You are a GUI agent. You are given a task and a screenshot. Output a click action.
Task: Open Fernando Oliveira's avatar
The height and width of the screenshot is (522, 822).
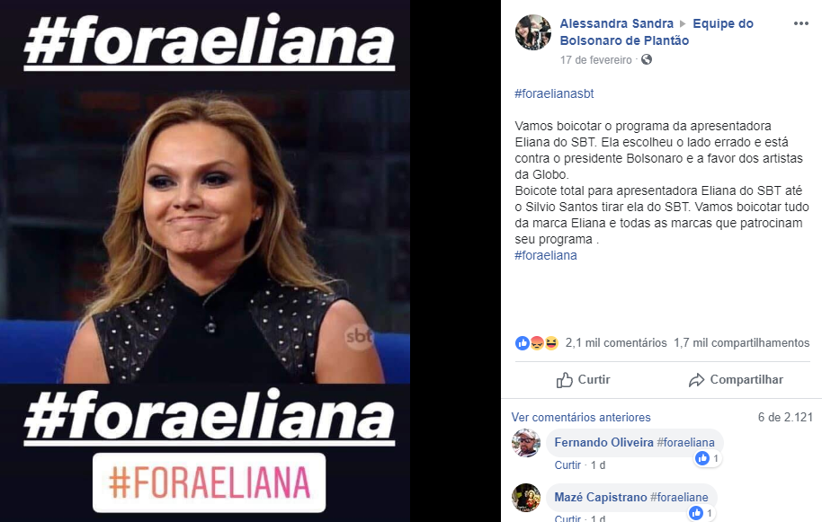coord(526,443)
